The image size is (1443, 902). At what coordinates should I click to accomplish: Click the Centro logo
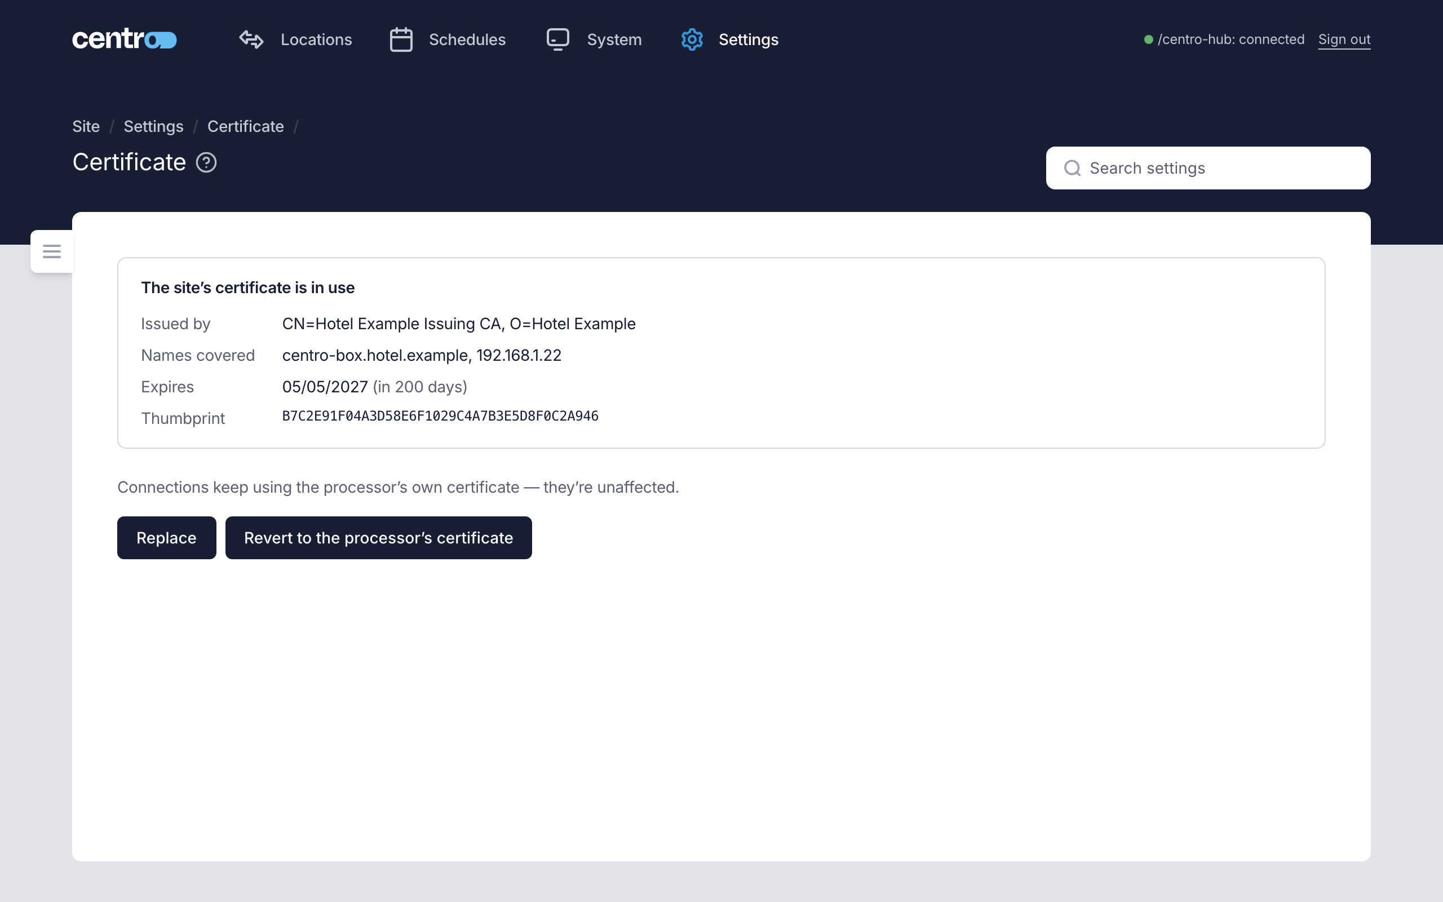(125, 39)
